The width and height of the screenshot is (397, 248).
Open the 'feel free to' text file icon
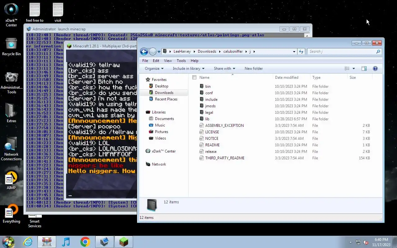pos(35,12)
